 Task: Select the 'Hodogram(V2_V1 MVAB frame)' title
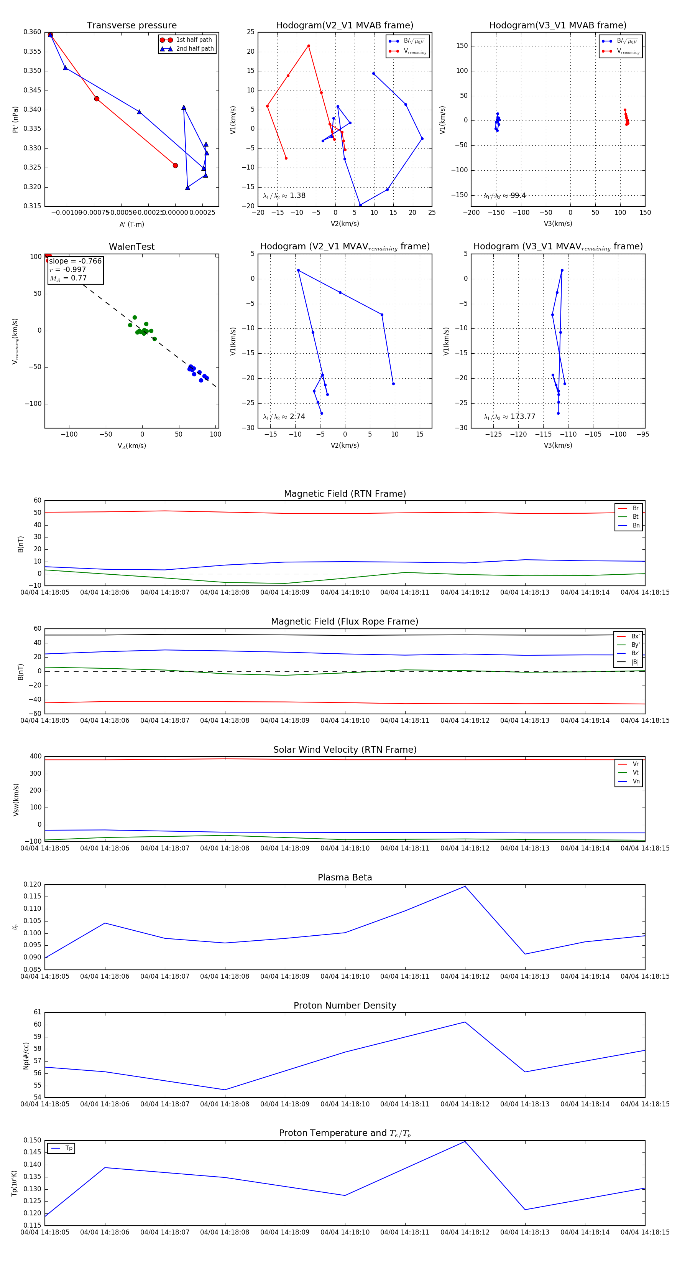(x=345, y=26)
